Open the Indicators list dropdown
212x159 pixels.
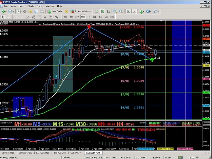pyautogui.click(x=141, y=12)
